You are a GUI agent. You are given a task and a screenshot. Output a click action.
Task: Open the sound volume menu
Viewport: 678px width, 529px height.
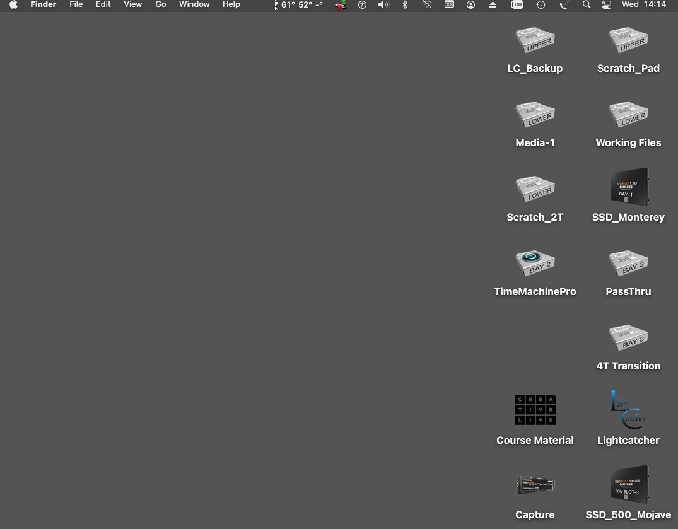coord(383,5)
